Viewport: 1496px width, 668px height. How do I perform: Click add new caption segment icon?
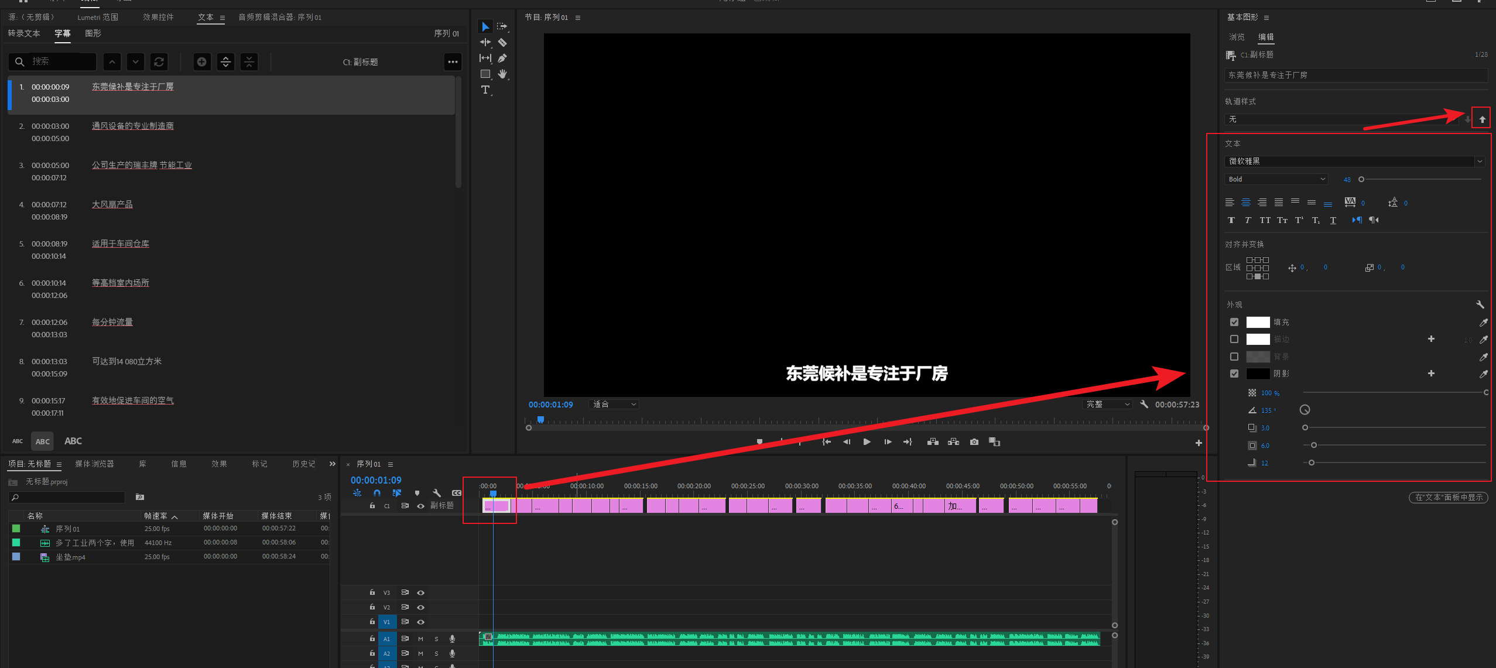pos(201,62)
